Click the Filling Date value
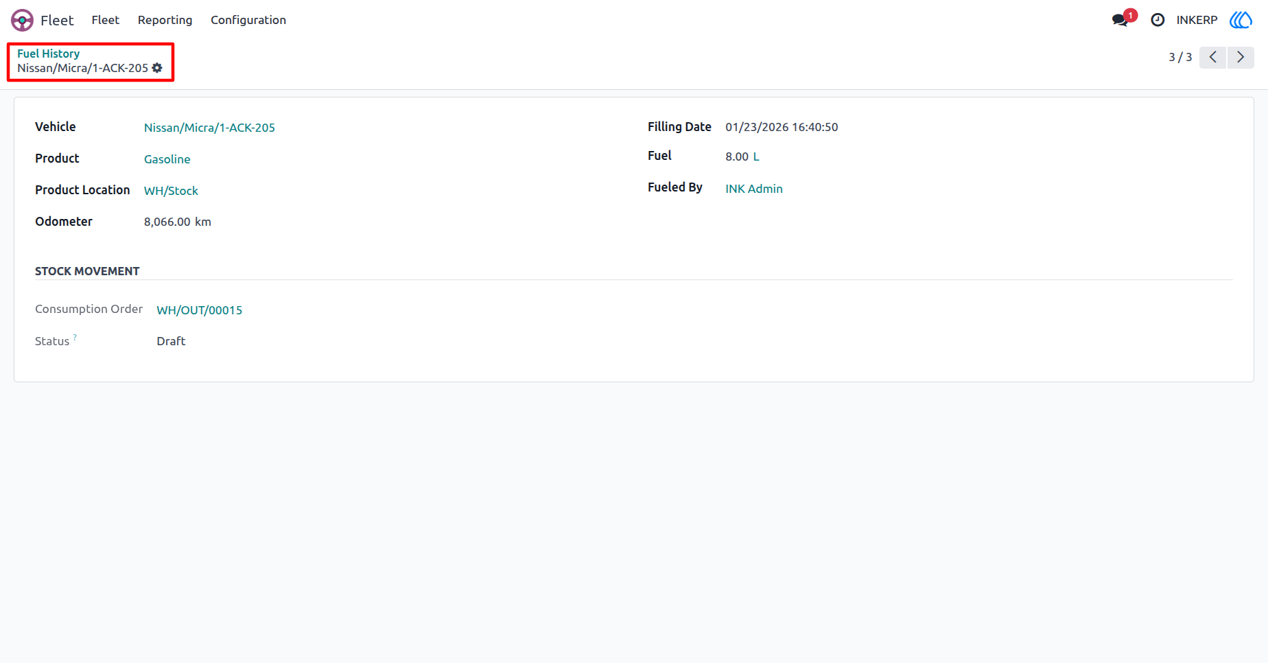The width and height of the screenshot is (1268, 663). pyautogui.click(x=782, y=127)
